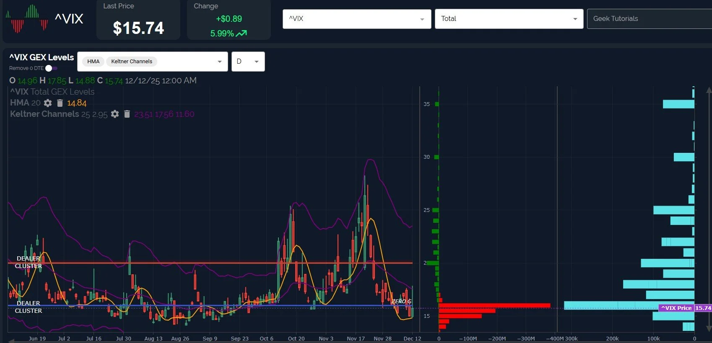Click the Keltner Channels indicator chip
This screenshot has width=712, height=343.
click(x=132, y=62)
